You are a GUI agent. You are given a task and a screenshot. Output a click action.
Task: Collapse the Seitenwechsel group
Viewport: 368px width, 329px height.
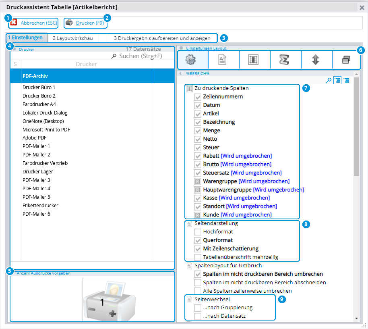[189, 300]
